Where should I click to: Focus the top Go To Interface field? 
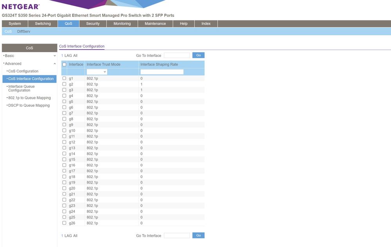[x=177, y=55]
